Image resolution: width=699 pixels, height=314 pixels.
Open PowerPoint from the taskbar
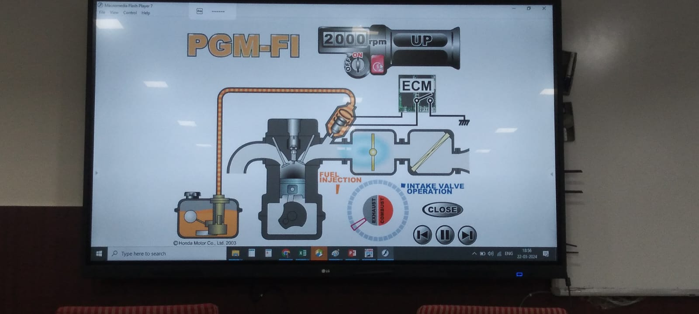point(352,253)
